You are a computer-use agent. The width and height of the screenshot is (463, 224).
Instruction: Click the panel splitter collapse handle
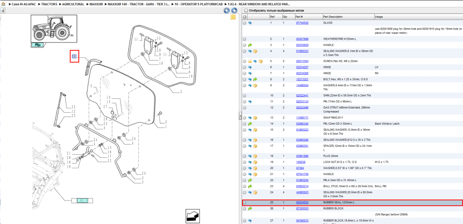(x=240, y=116)
